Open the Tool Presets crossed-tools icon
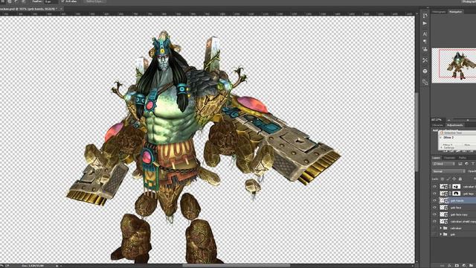Image resolution: width=476 pixels, height=268 pixels. 425,60
